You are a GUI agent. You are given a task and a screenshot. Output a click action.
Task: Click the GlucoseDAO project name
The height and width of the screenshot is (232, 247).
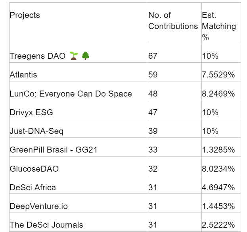click(x=34, y=169)
